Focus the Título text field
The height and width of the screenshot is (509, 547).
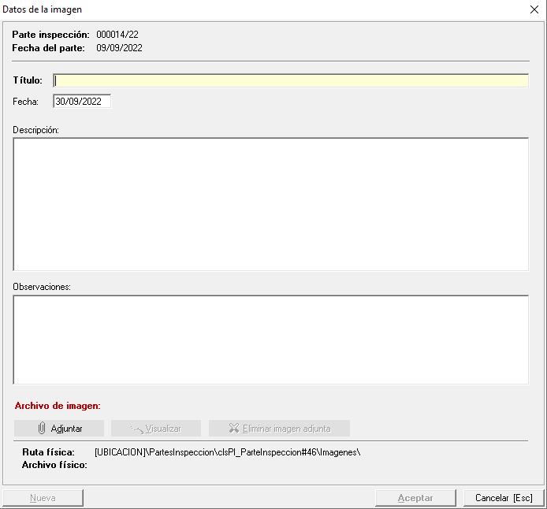pyautogui.click(x=290, y=80)
